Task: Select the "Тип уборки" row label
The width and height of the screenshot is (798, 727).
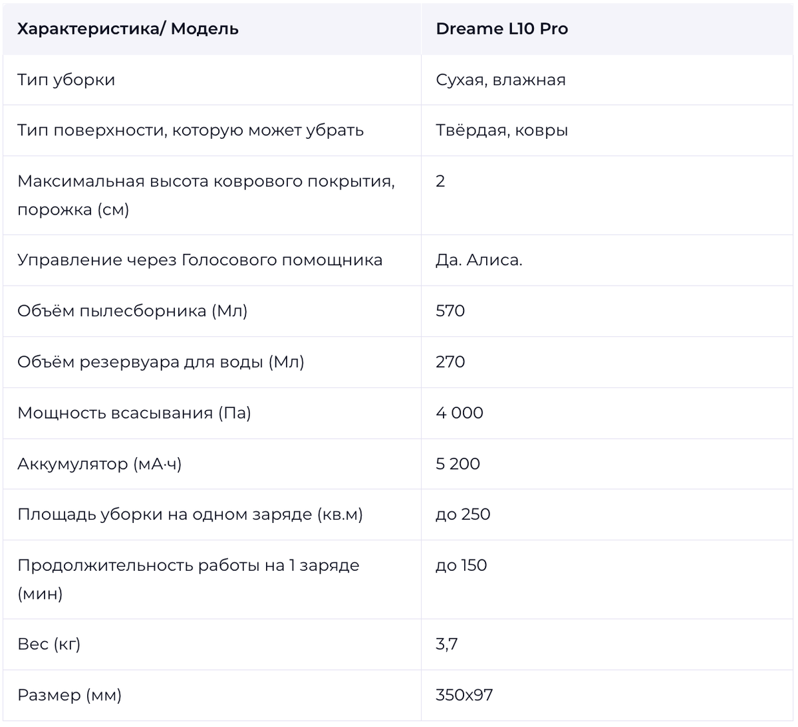Action: (x=66, y=80)
